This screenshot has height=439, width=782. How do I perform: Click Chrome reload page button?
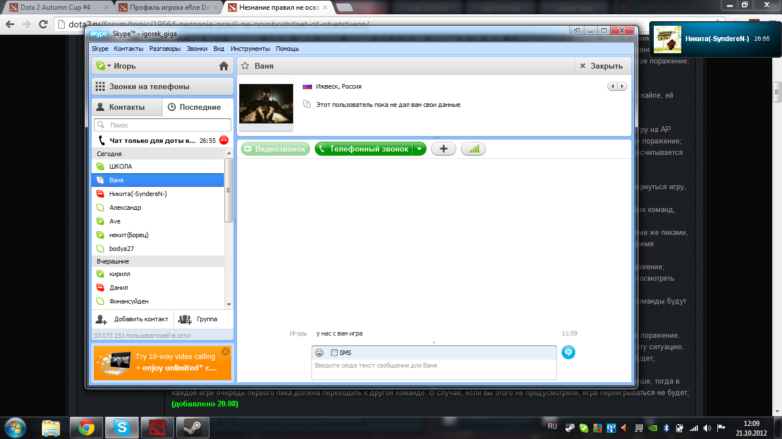[x=43, y=24]
